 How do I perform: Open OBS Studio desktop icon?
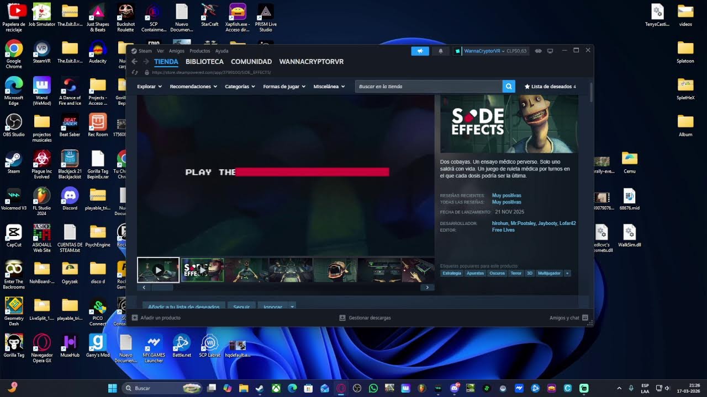pyautogui.click(x=14, y=125)
